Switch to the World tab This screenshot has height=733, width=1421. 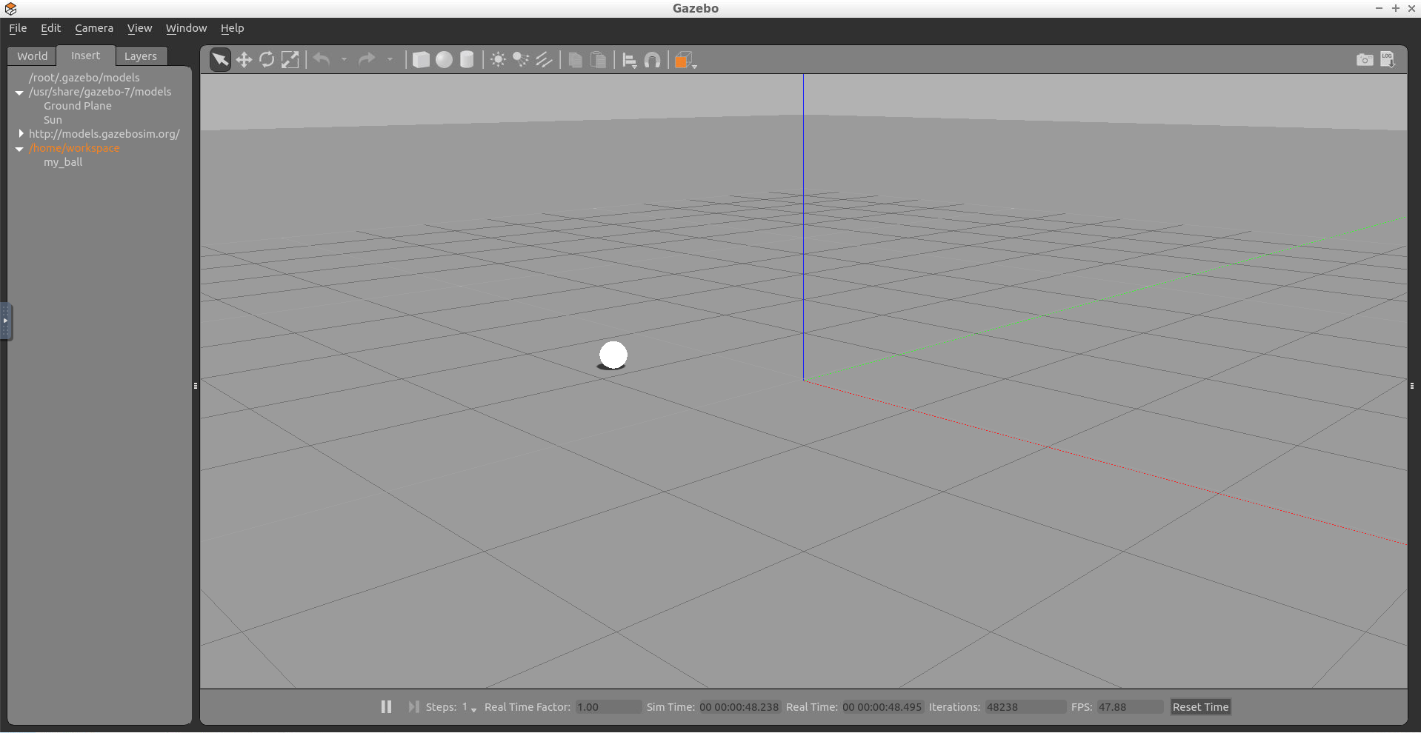point(32,56)
